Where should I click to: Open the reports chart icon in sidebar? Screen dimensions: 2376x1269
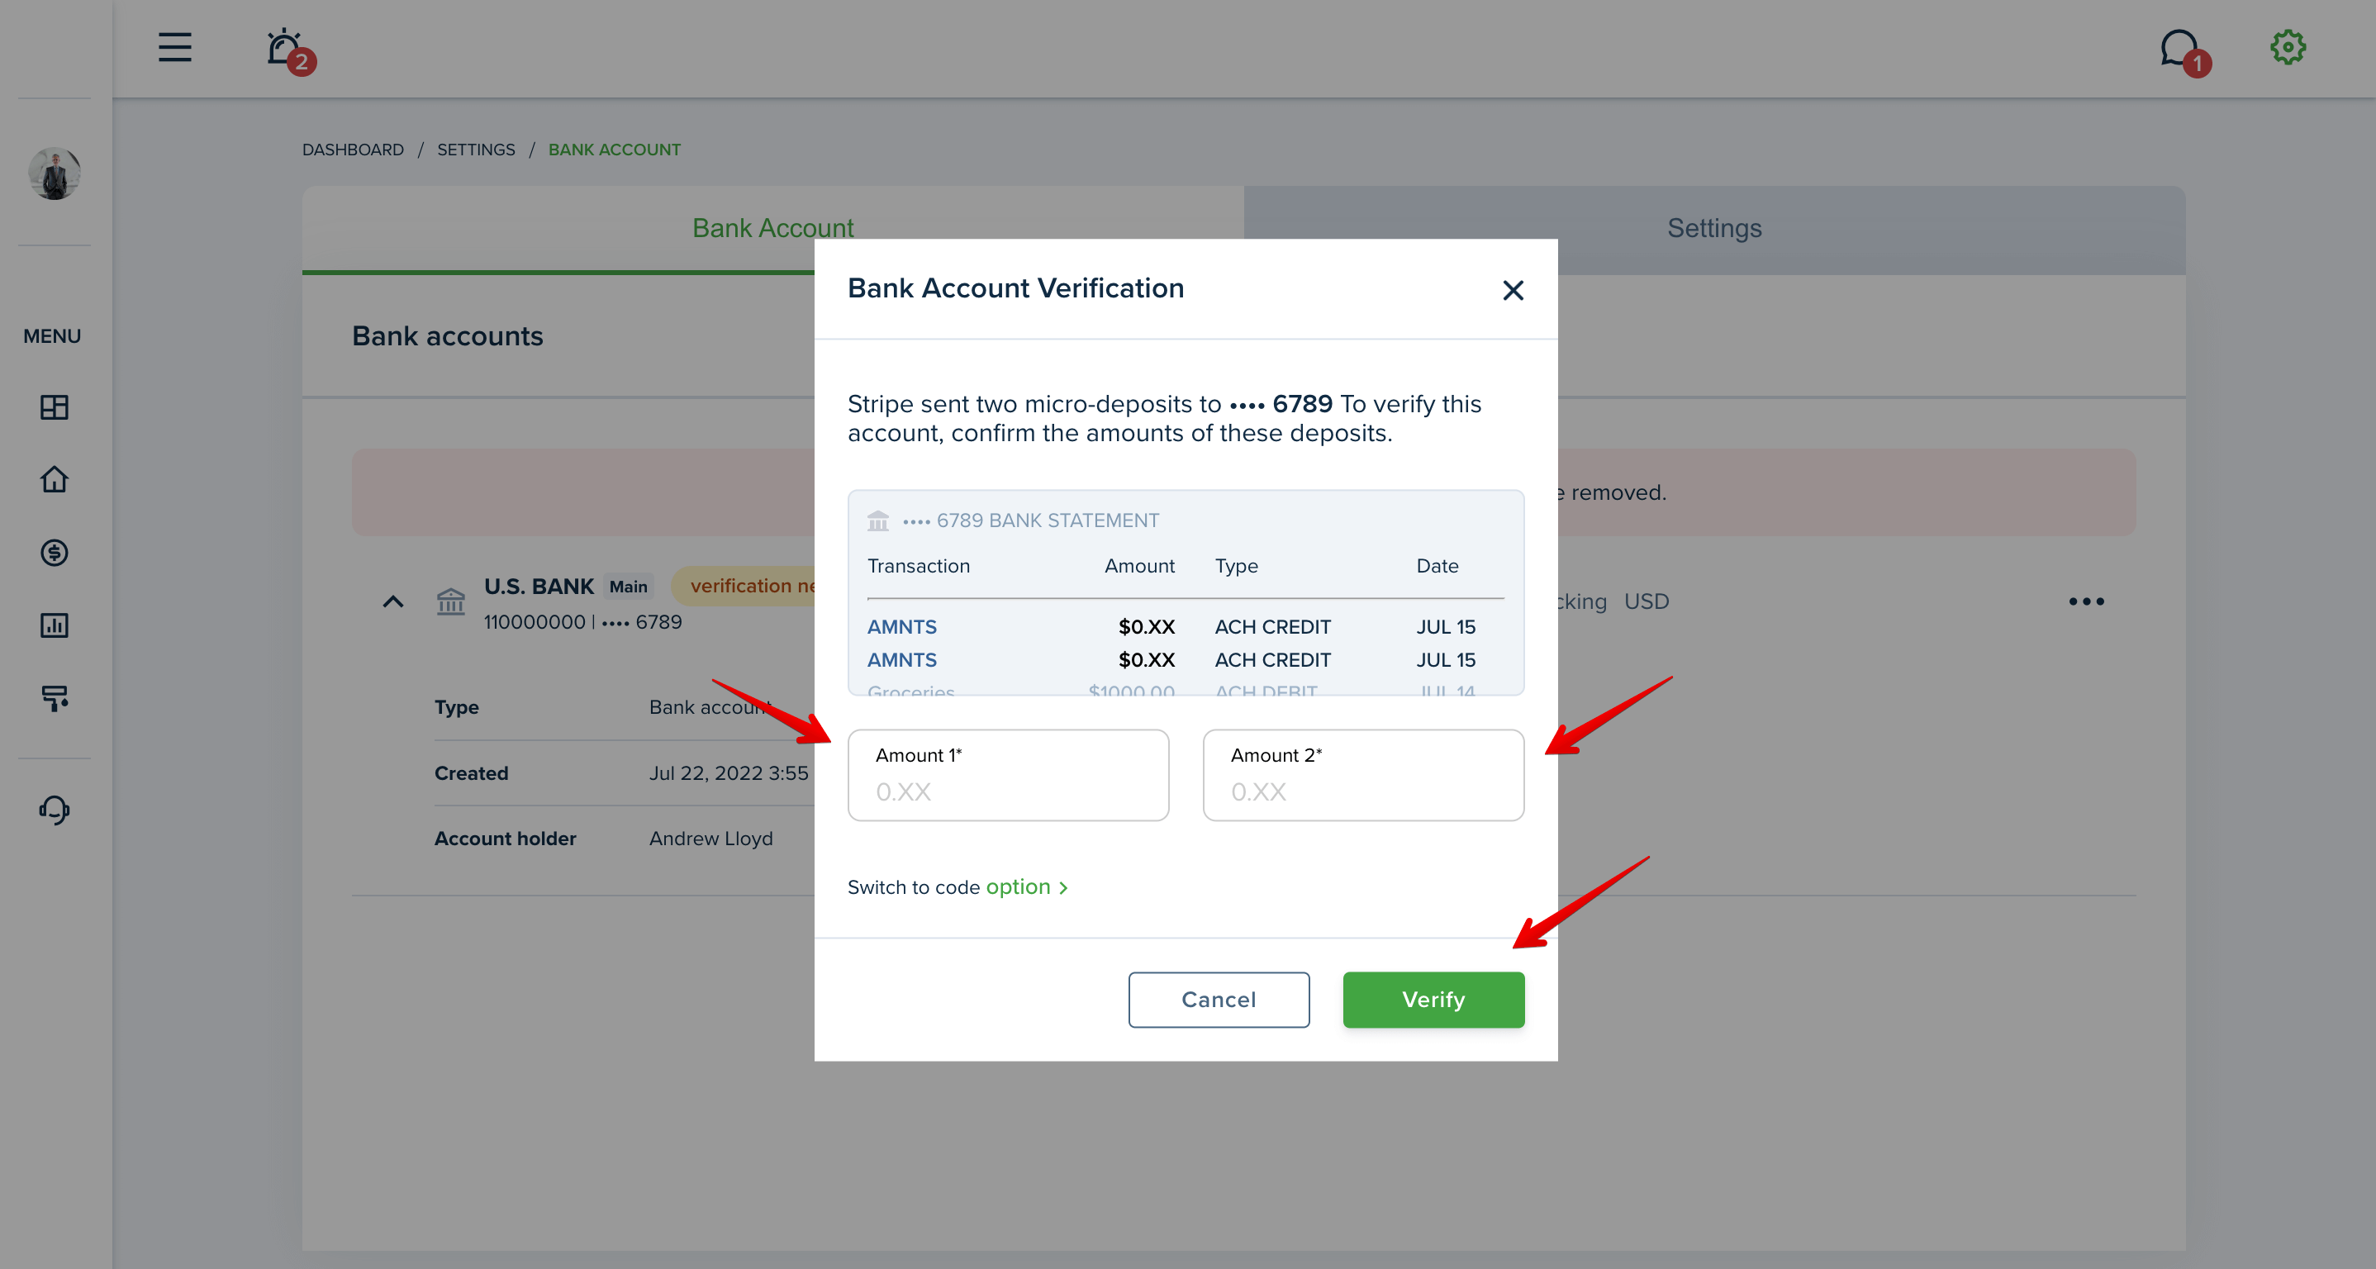point(55,625)
